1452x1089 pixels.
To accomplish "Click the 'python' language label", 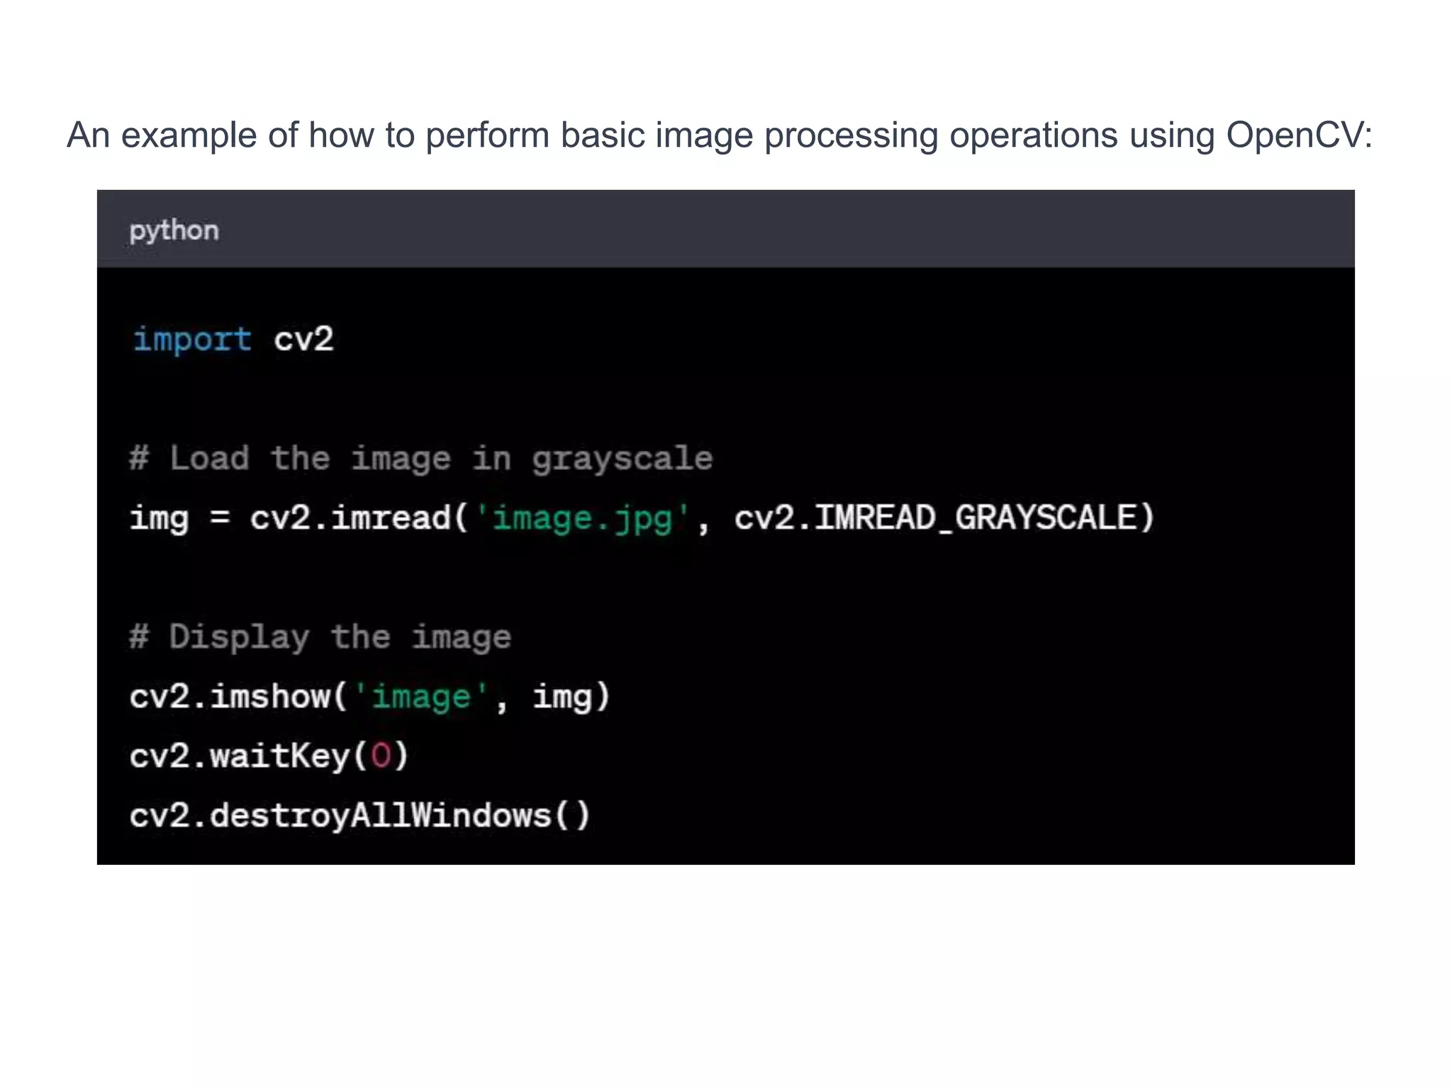I will pos(174,231).
